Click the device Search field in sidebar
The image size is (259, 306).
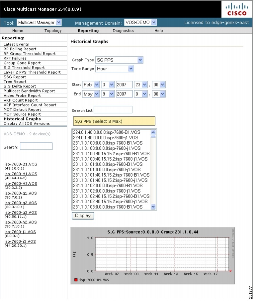pos(36,146)
